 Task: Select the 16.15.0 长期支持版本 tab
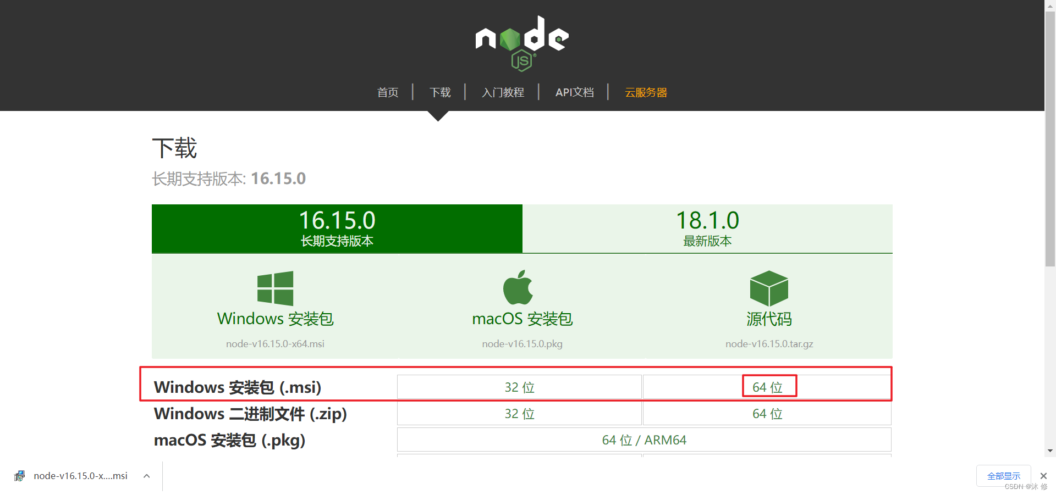337,229
